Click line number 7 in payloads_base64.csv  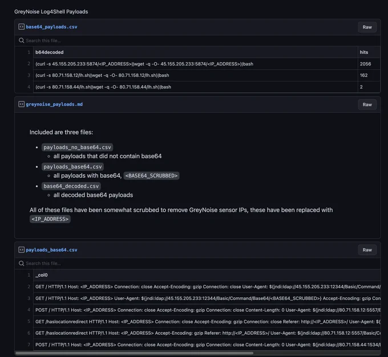tap(29, 344)
